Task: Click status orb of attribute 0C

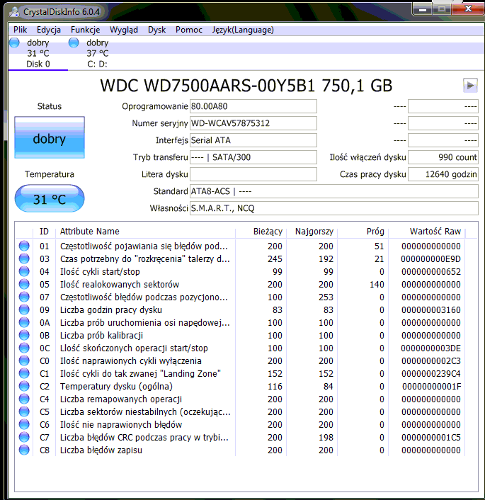Action: (x=24, y=348)
